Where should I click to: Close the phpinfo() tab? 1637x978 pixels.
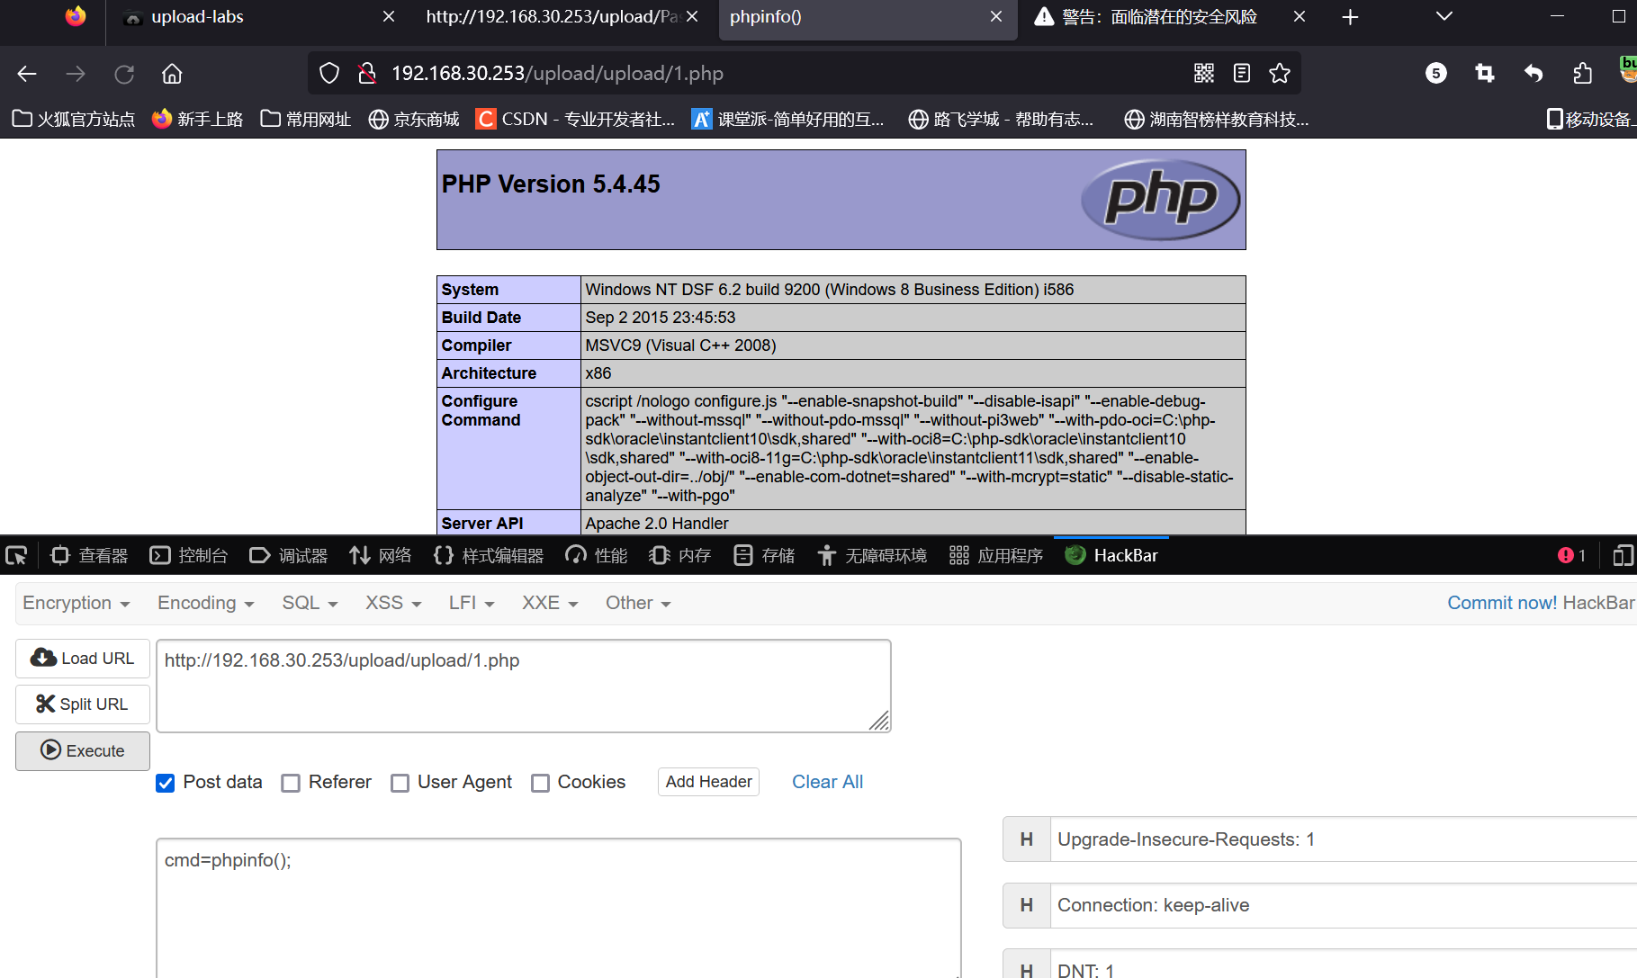click(x=996, y=17)
